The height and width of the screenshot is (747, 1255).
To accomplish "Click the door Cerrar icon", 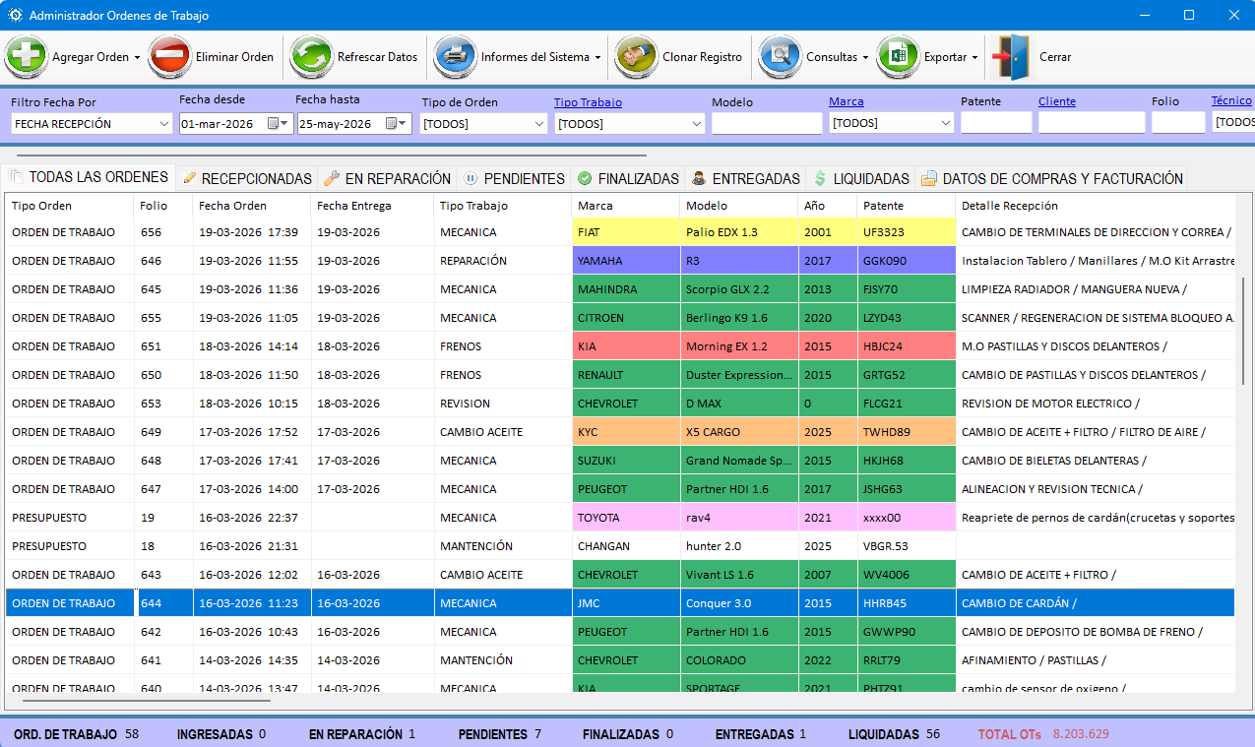I will (x=1011, y=57).
